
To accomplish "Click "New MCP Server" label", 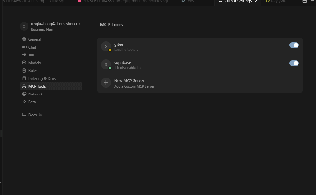I will click(x=129, y=80).
